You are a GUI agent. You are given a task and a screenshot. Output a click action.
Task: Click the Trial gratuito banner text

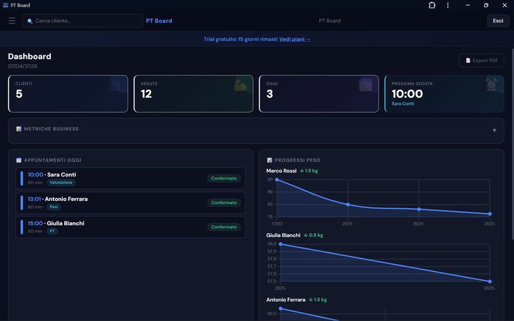tap(240, 39)
